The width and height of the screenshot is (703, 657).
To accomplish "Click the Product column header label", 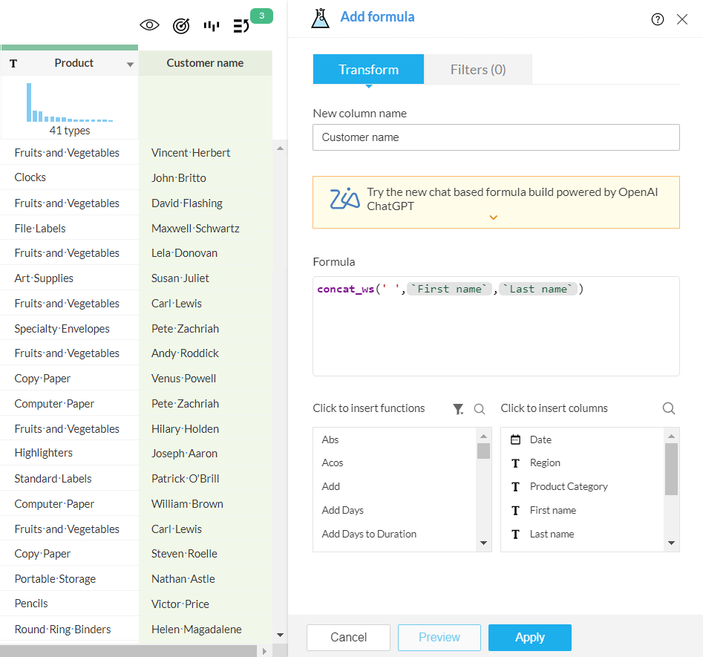I will coord(74,63).
